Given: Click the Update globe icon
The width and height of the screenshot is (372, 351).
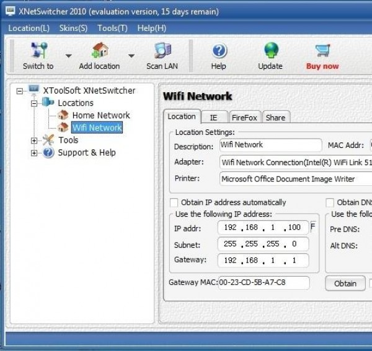Looking at the screenshot, I should [271, 50].
